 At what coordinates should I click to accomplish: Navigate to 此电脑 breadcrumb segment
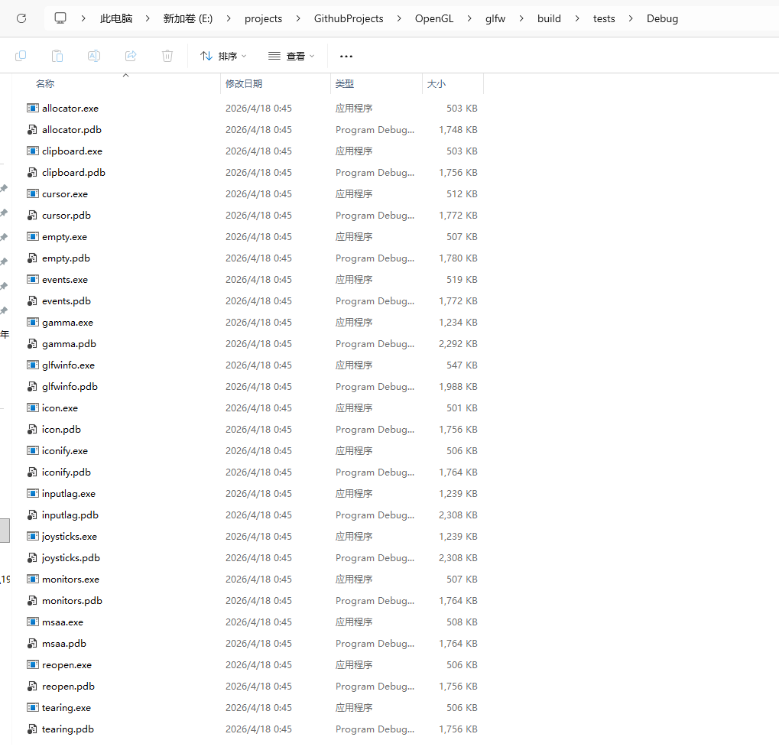pos(116,18)
